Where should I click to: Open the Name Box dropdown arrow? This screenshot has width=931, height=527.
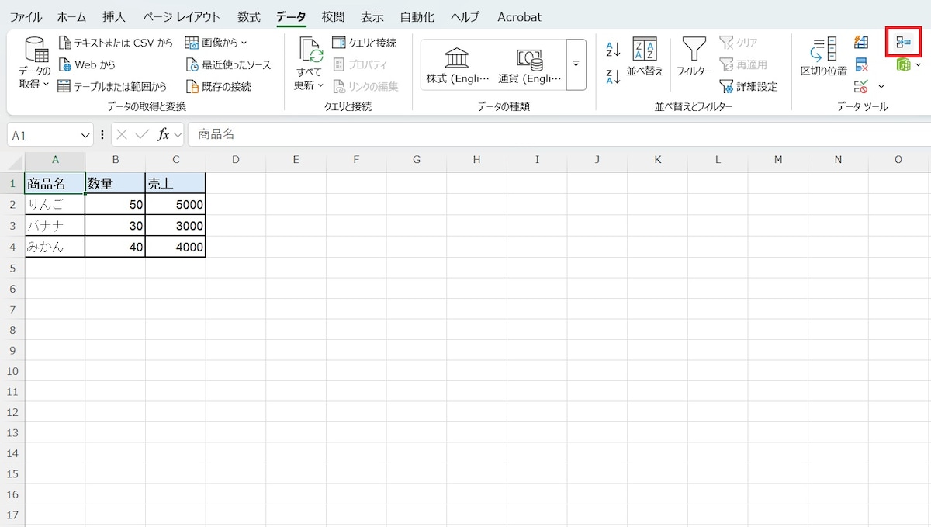(85, 135)
